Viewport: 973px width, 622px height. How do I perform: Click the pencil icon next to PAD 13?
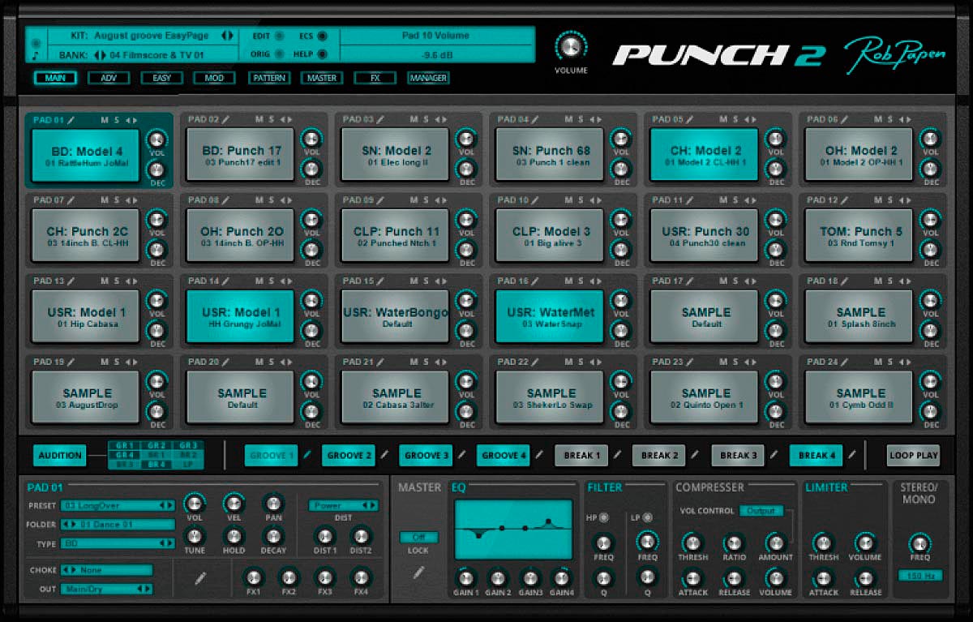(x=71, y=281)
